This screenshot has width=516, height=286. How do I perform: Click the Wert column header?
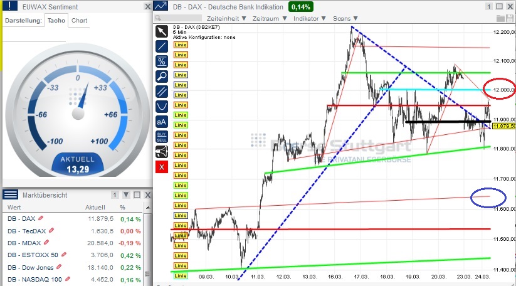pos(14,208)
